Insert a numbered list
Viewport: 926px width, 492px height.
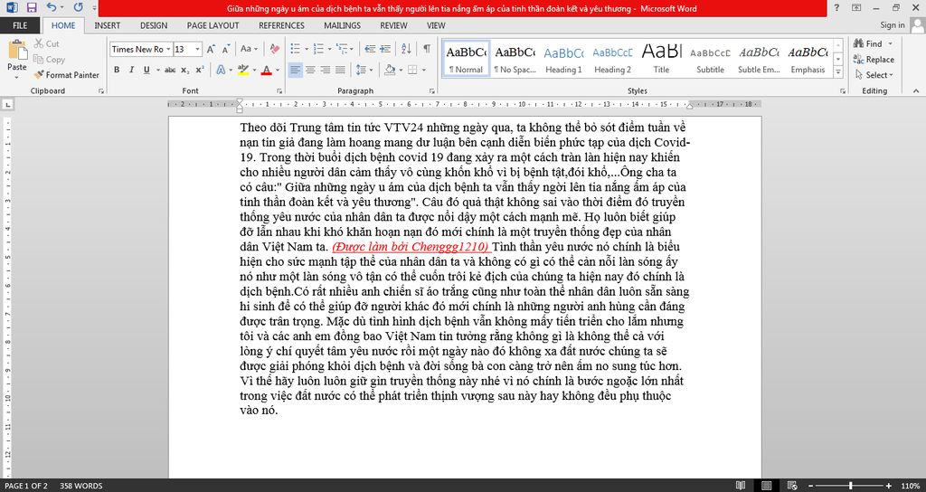coord(317,49)
